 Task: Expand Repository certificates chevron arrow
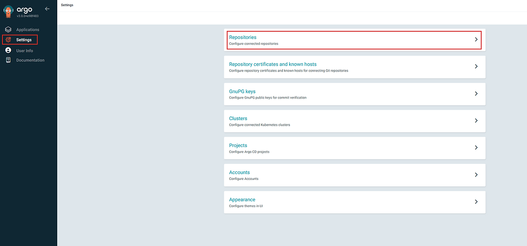click(x=476, y=67)
